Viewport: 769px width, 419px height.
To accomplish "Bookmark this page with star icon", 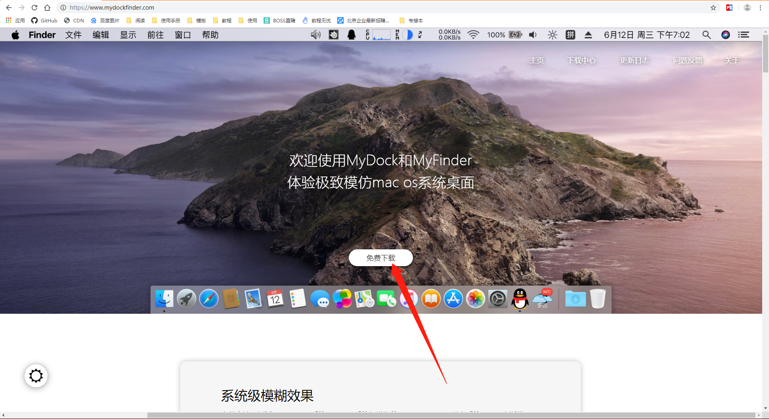I will pos(713,8).
